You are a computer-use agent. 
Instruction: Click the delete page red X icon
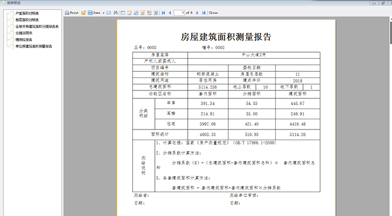149,12
